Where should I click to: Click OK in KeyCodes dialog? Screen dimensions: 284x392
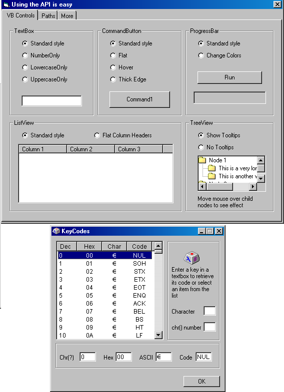[x=201, y=381]
